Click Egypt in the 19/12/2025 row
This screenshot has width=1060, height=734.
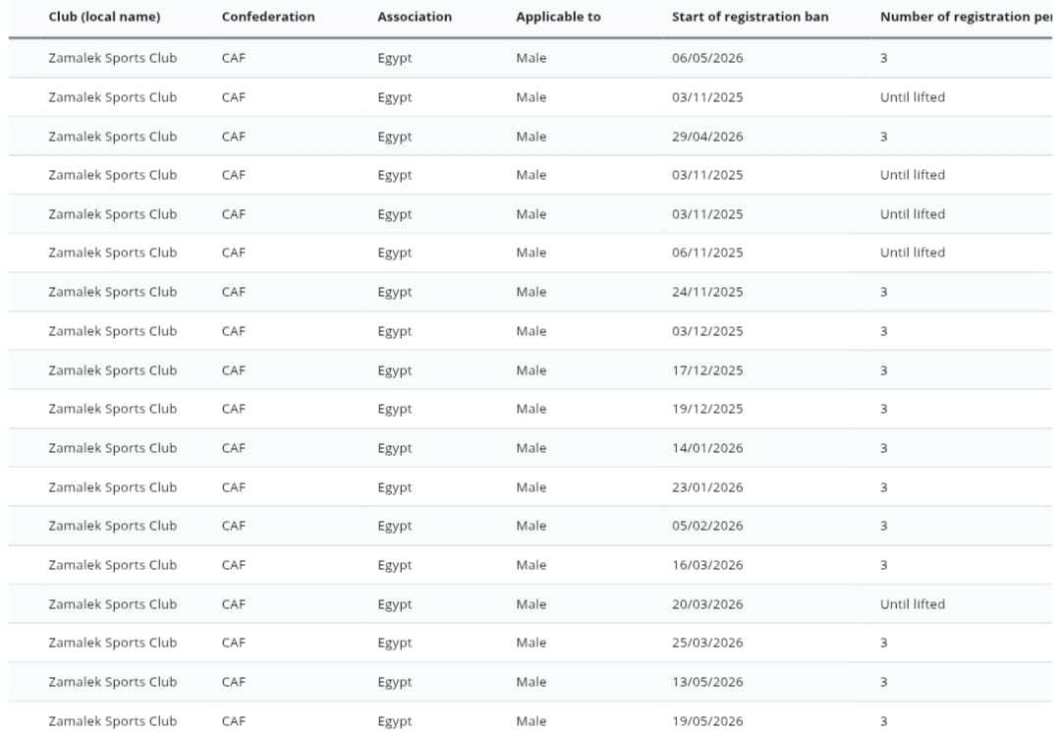394,410
